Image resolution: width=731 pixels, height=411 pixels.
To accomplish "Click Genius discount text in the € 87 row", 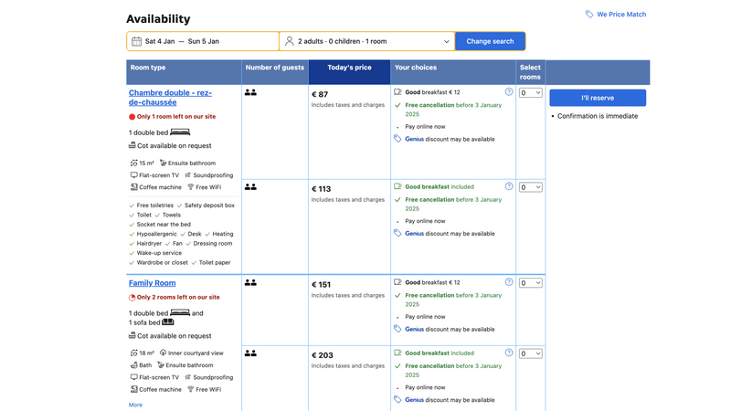I will click(x=450, y=140).
